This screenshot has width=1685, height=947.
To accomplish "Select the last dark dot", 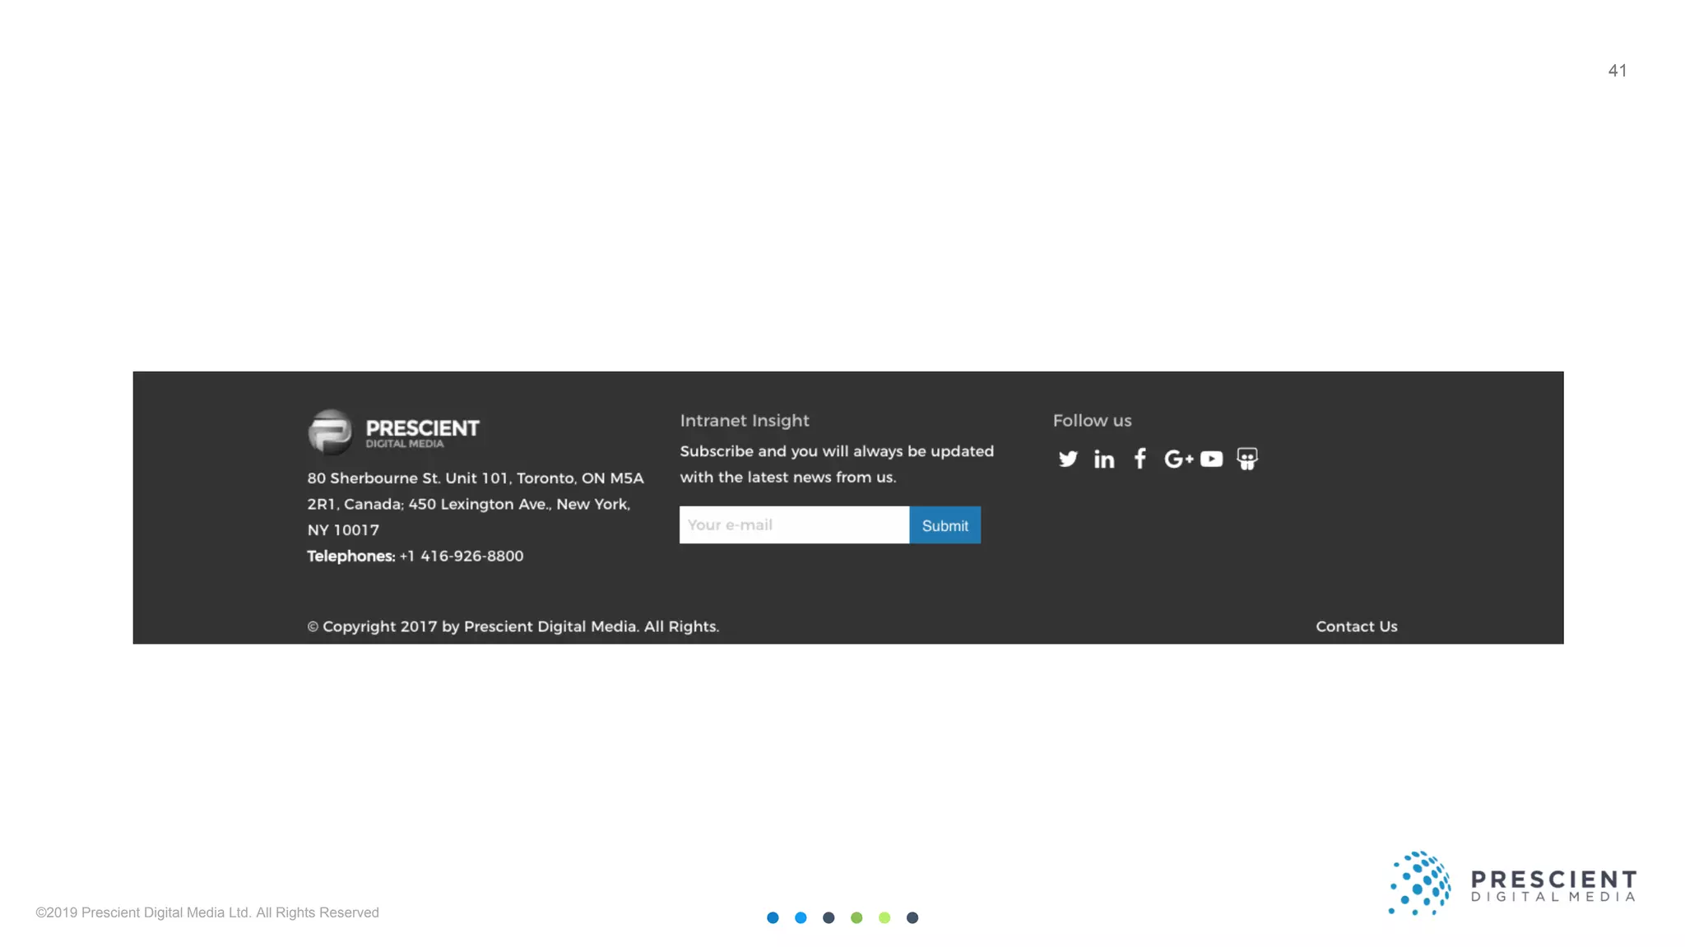I will tap(912, 917).
